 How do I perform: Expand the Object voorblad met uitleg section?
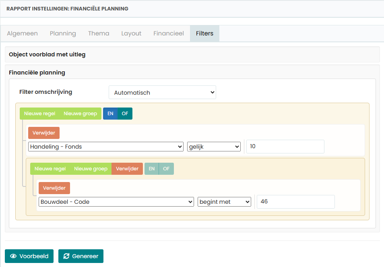click(x=192, y=54)
